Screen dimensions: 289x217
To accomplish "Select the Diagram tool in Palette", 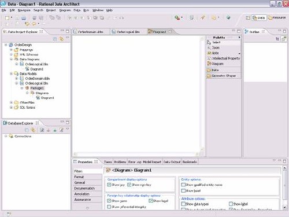I will [224, 64].
